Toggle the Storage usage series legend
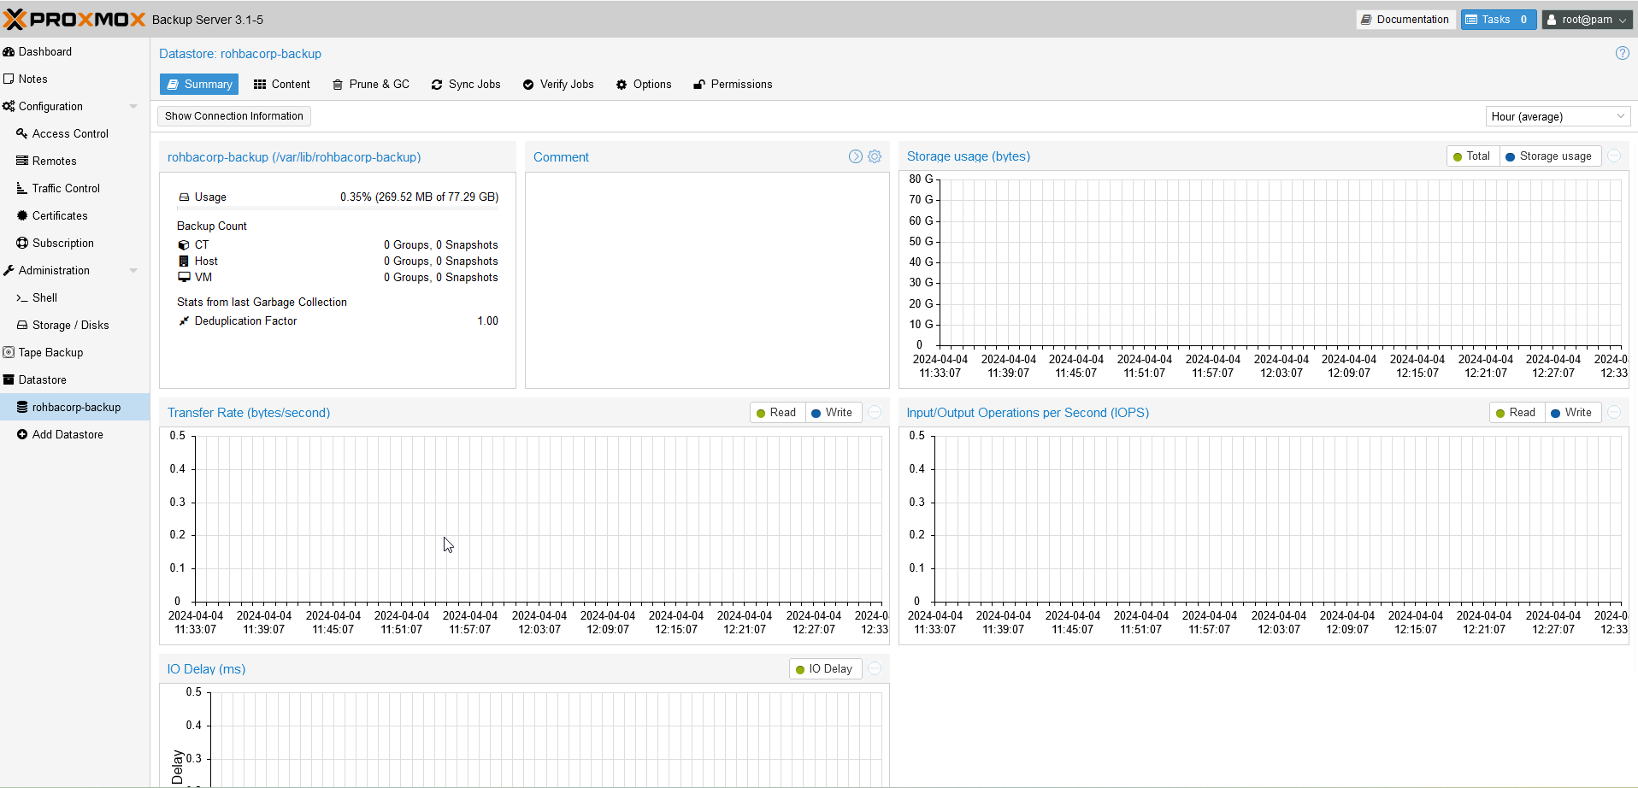This screenshot has height=788, width=1638. (1549, 156)
